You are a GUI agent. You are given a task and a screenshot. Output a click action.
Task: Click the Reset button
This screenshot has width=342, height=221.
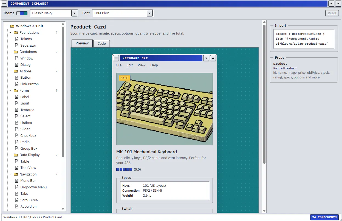click(x=332, y=13)
